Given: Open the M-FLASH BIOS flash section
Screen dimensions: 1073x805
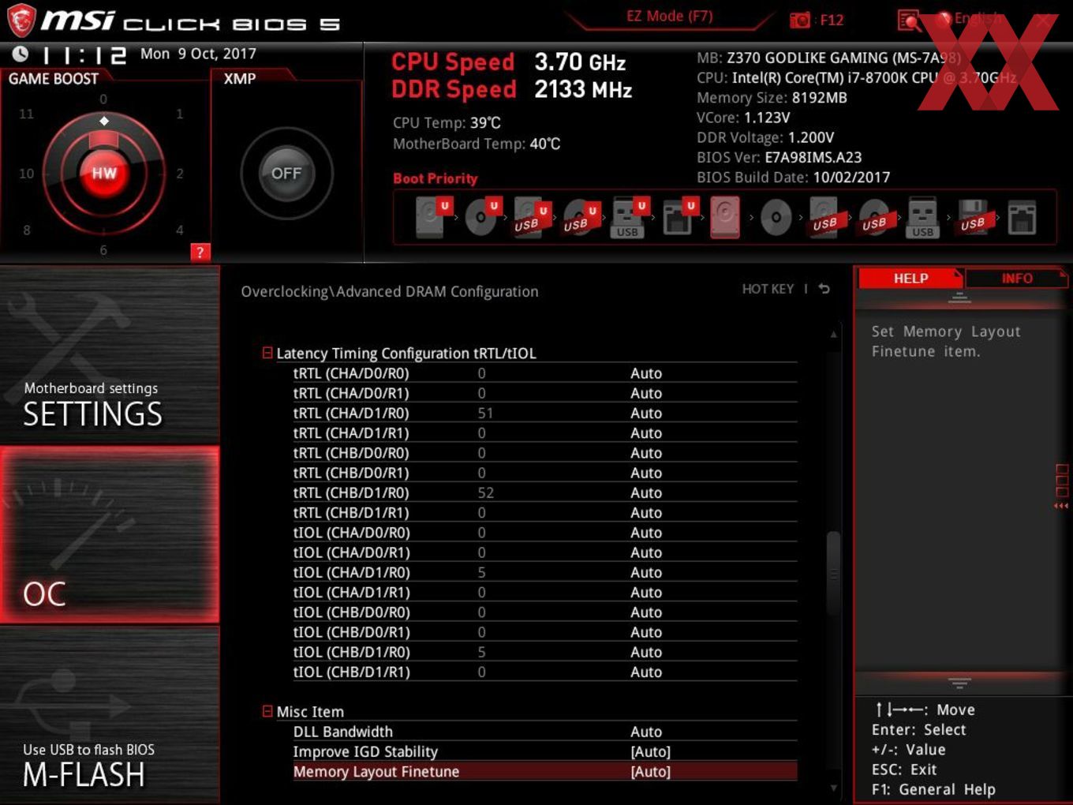Looking at the screenshot, I should 110,715.
